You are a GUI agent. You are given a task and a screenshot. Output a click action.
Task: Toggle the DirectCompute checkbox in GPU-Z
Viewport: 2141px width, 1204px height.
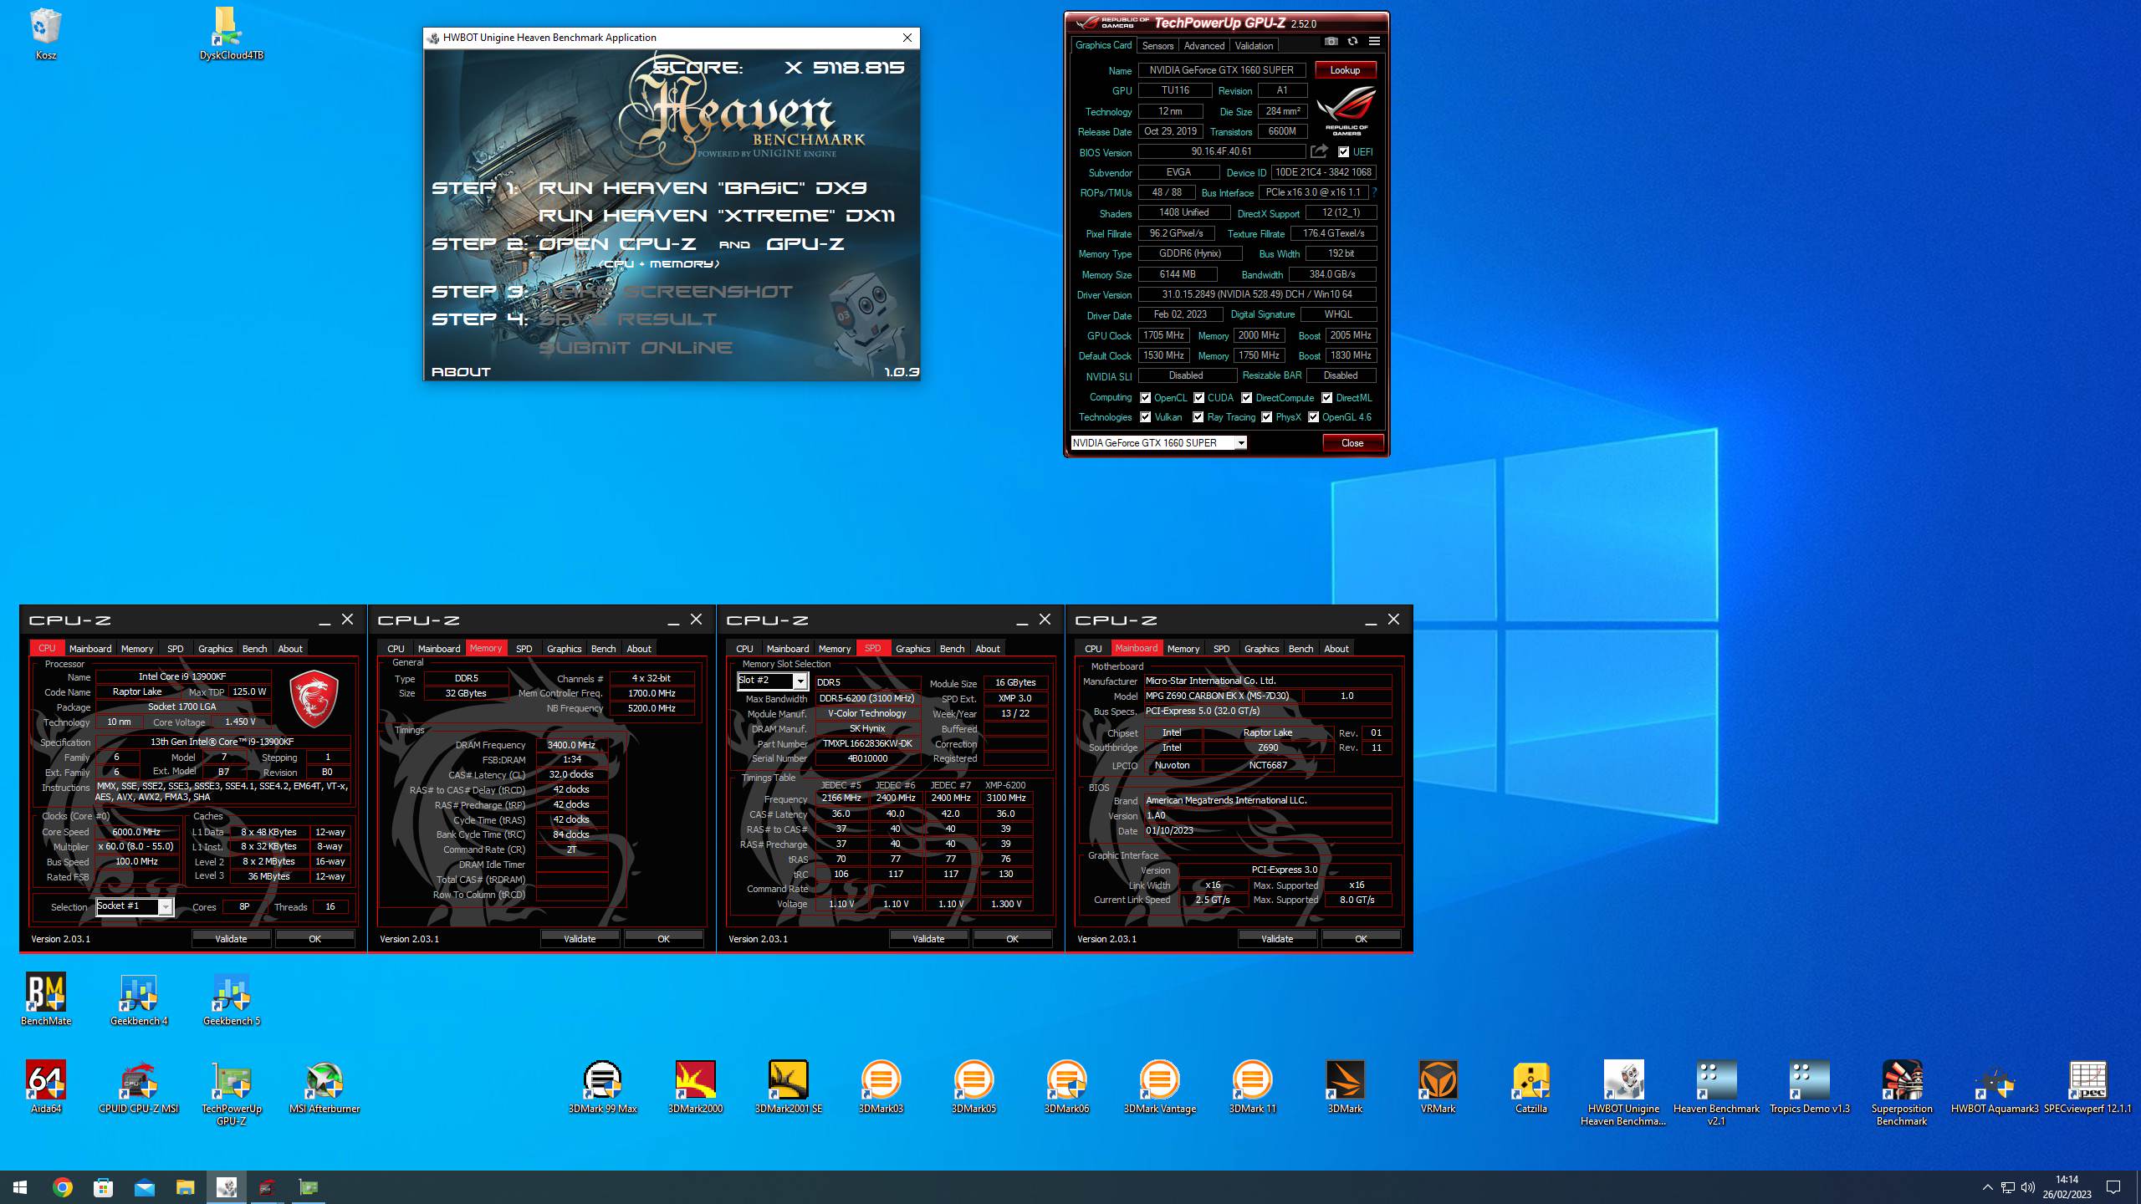[x=1246, y=398]
